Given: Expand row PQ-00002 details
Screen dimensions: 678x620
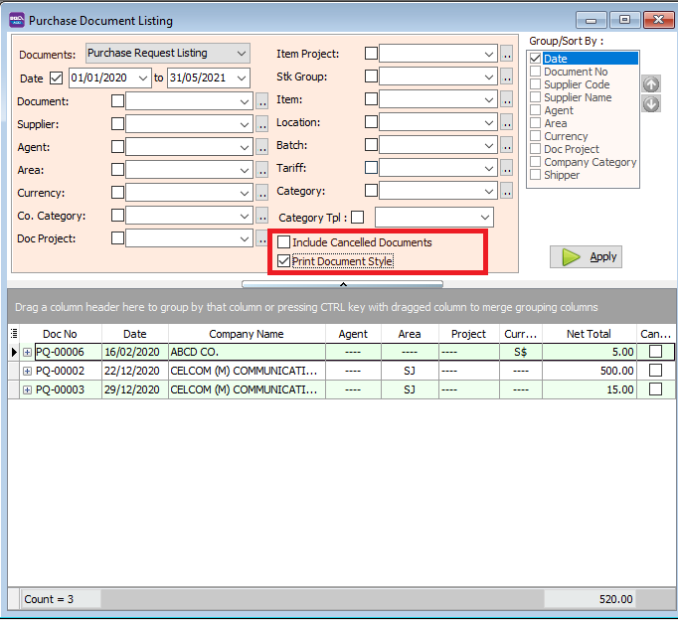Looking at the screenshot, I should click(x=27, y=371).
